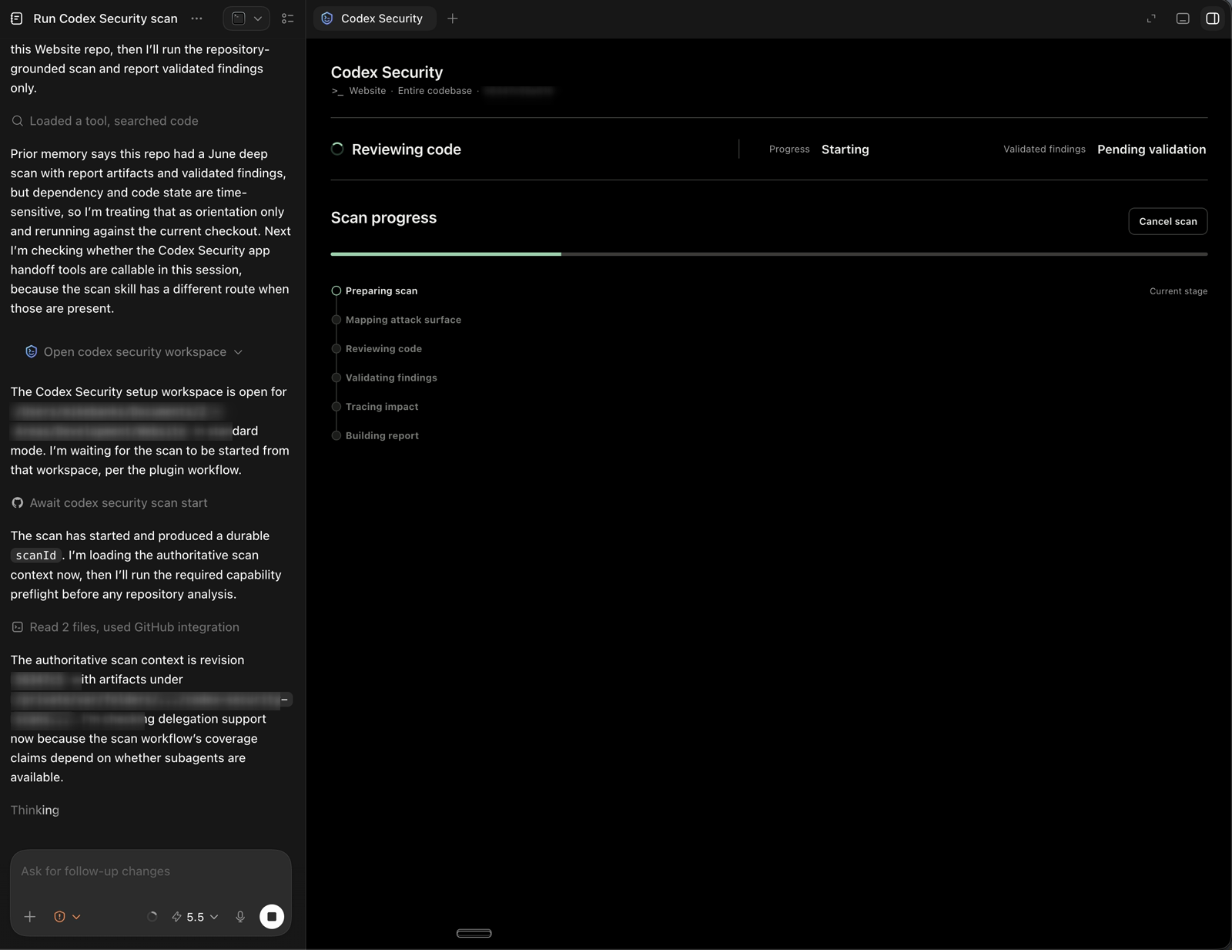1232x950 pixels.
Task: Click the Run Codex Security scan title
Action: tap(105, 18)
